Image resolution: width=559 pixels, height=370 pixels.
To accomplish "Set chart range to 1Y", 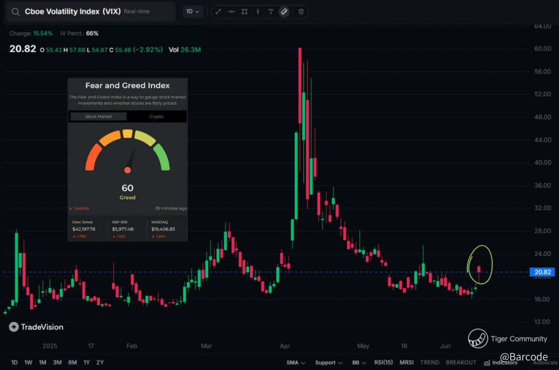I will [x=86, y=362].
